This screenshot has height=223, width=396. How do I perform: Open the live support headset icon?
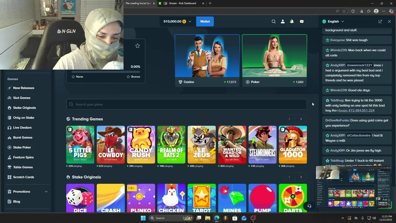[309, 206]
